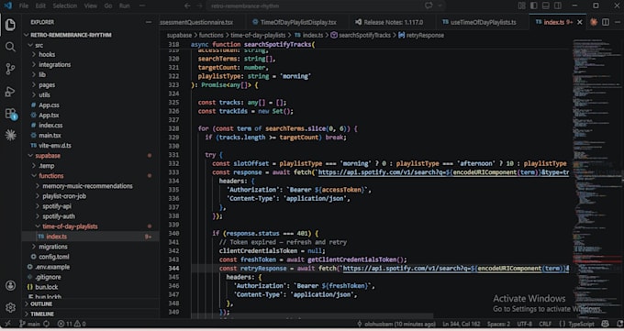Open the chat icon in the title bar
This screenshot has height=331, width=624.
[429, 6]
